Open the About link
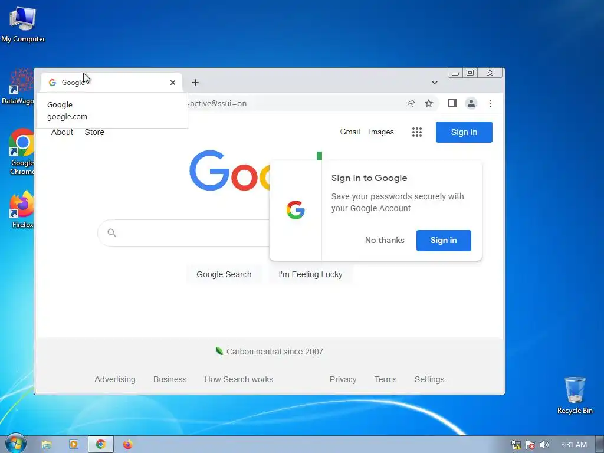Screen dimensions: 604x453 [62, 132]
